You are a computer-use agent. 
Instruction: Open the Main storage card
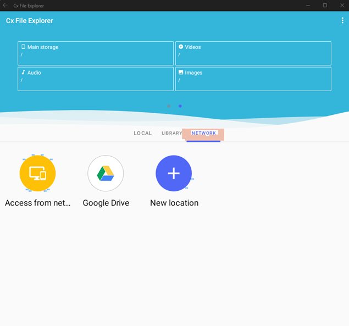pyautogui.click(x=96, y=53)
